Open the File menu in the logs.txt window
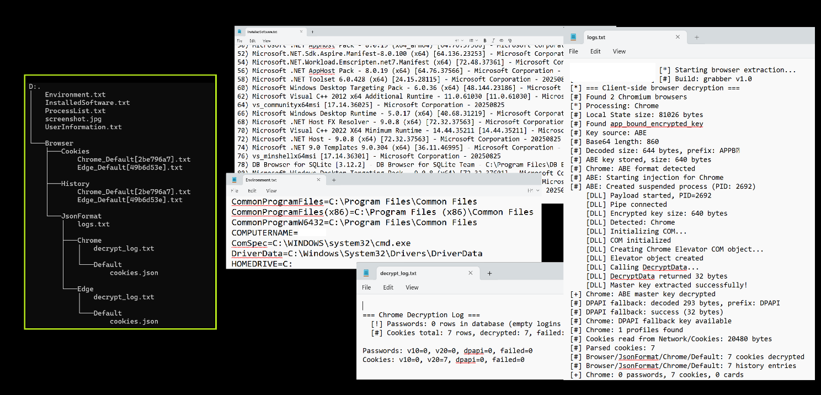 (573, 51)
